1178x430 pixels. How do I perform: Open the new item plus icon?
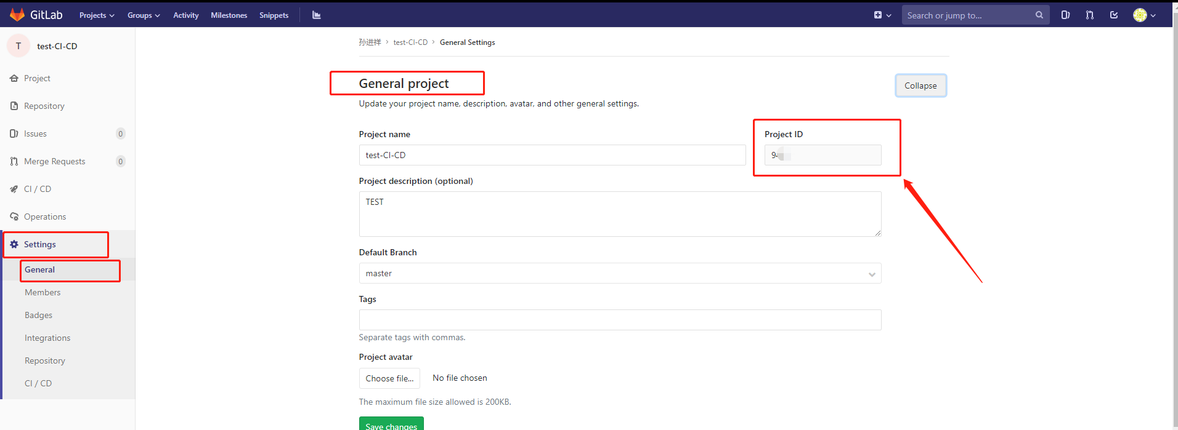click(x=878, y=15)
